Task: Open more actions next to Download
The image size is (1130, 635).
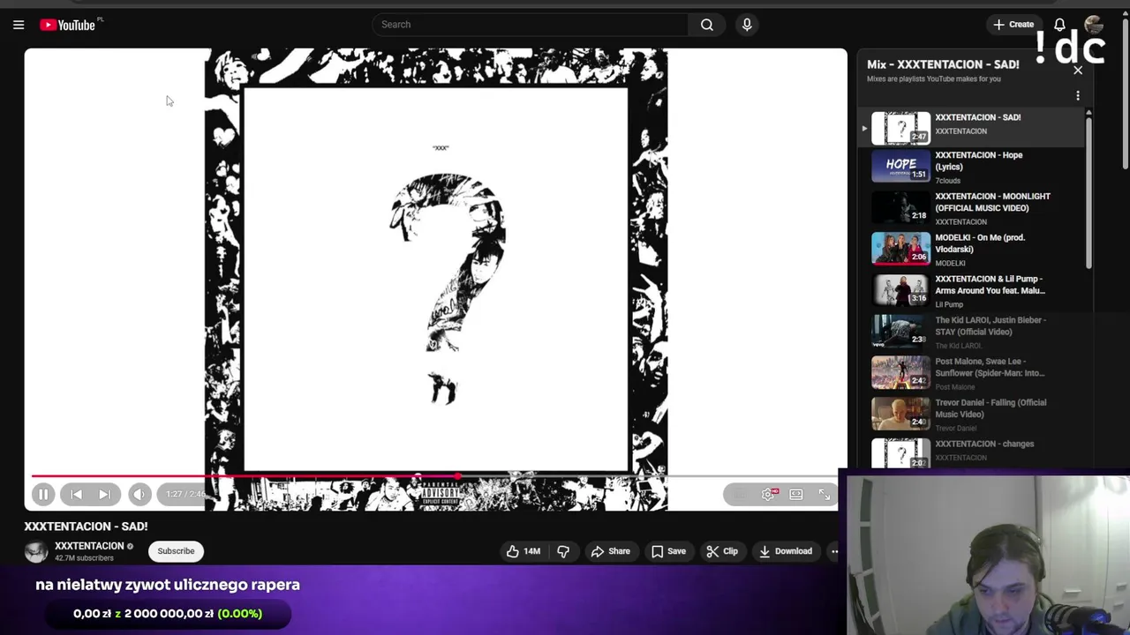Action: coord(833,551)
